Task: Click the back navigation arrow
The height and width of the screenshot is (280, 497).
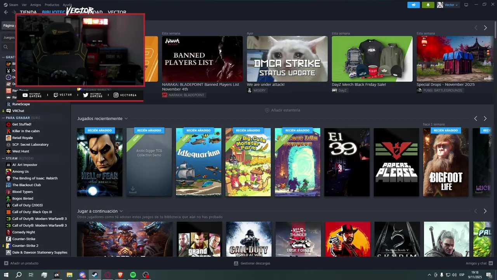Action: 6,12
